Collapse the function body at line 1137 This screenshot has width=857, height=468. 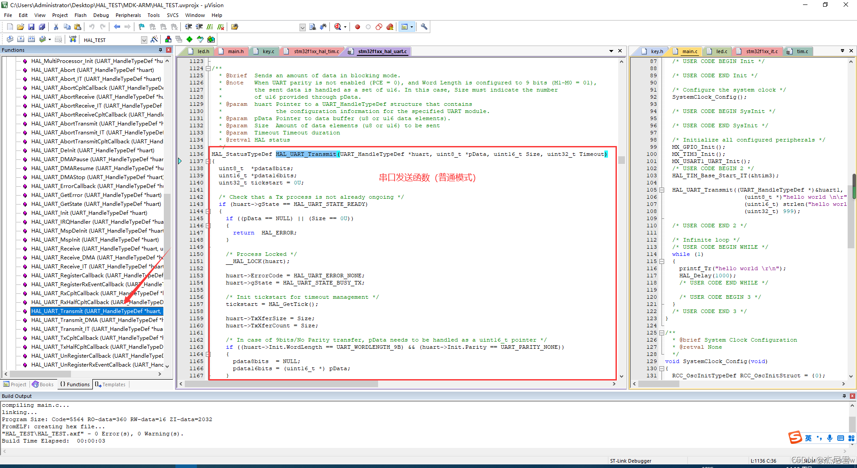[x=208, y=161]
